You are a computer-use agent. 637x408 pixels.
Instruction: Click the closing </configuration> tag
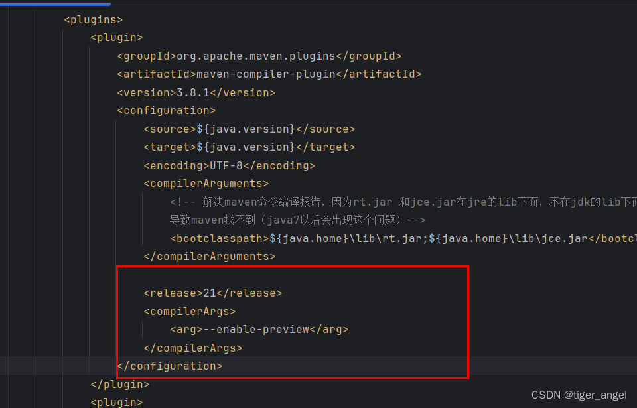pos(170,366)
